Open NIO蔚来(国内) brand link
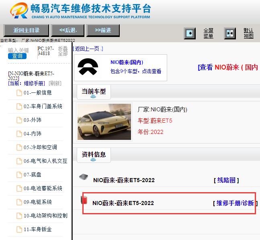This screenshot has height=240, width=260. pos(127,62)
